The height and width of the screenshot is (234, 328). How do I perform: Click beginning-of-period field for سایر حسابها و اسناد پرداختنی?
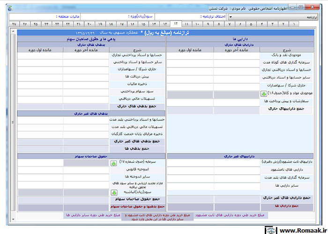[40, 63]
